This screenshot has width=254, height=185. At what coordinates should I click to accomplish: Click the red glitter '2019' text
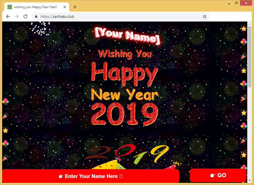click(x=124, y=114)
